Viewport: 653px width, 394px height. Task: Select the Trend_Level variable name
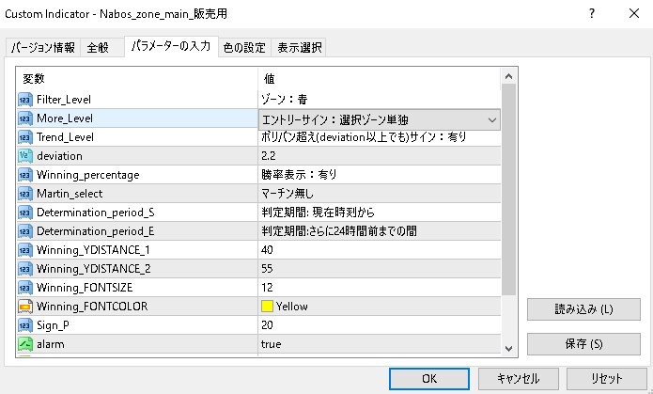(65, 137)
